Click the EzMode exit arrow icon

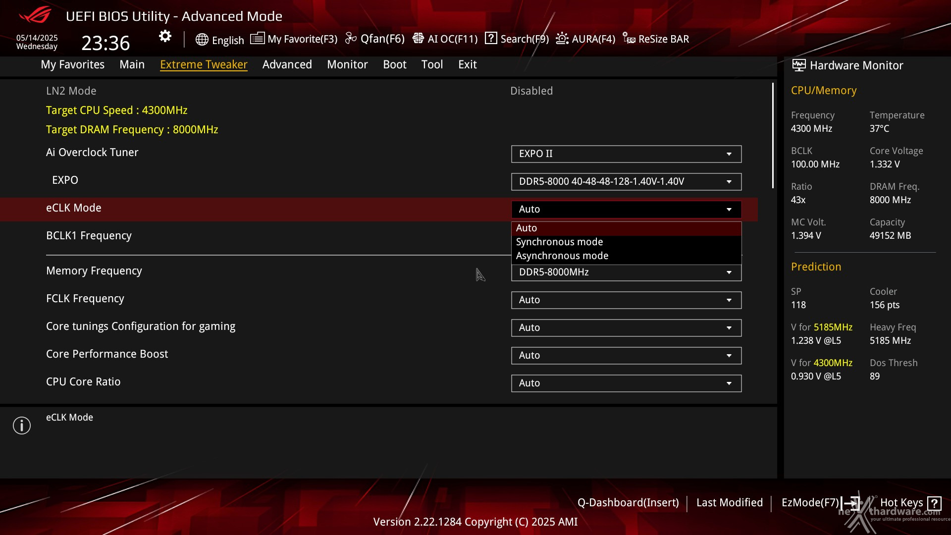click(850, 503)
